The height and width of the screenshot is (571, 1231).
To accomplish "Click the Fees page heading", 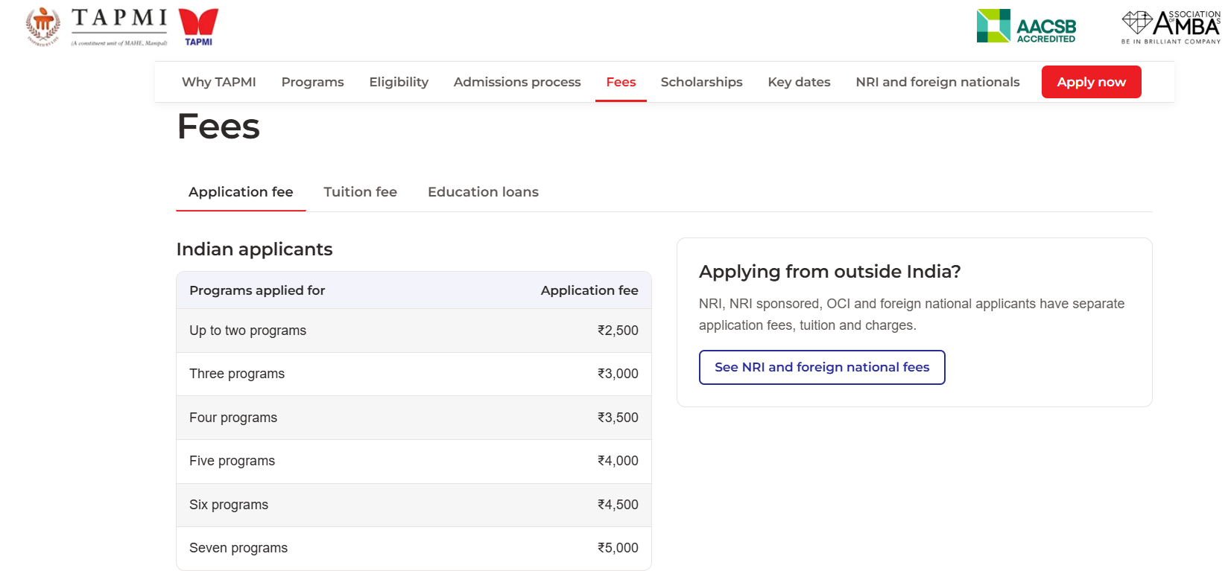I will pyautogui.click(x=219, y=127).
